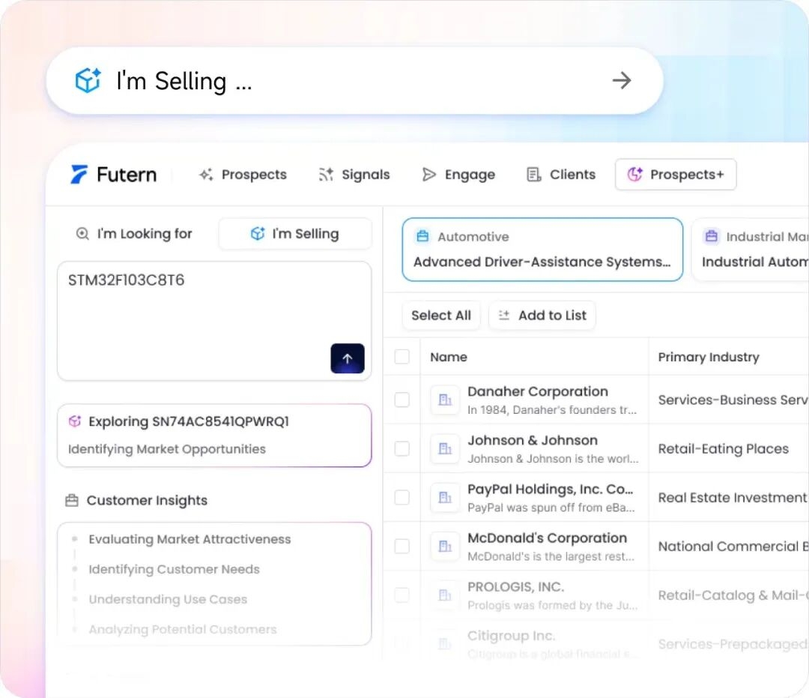Open the Prospects tab
809x698 pixels.
[x=243, y=175]
